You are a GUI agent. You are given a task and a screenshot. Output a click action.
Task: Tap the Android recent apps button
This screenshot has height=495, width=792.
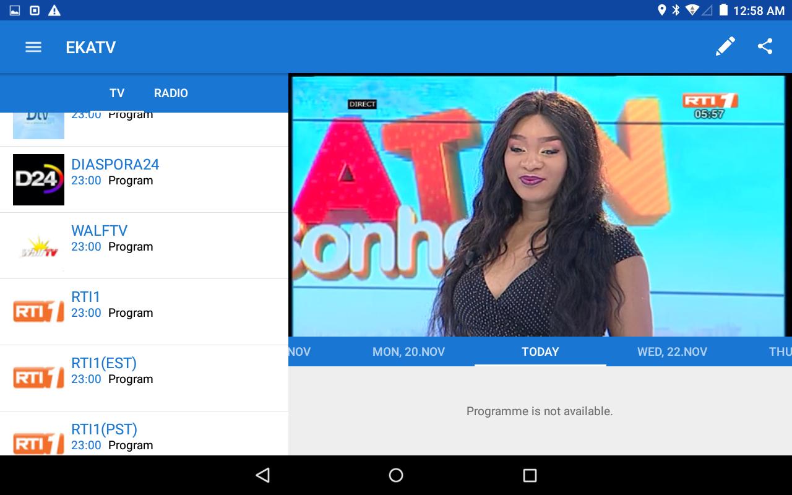[x=530, y=475]
